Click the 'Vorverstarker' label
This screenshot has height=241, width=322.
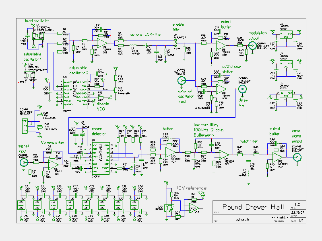[53, 143]
